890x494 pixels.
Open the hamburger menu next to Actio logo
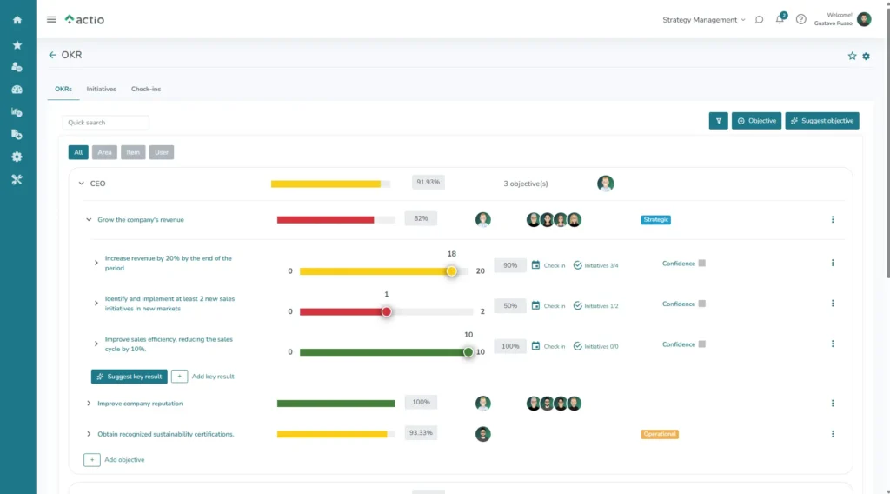pos(51,19)
